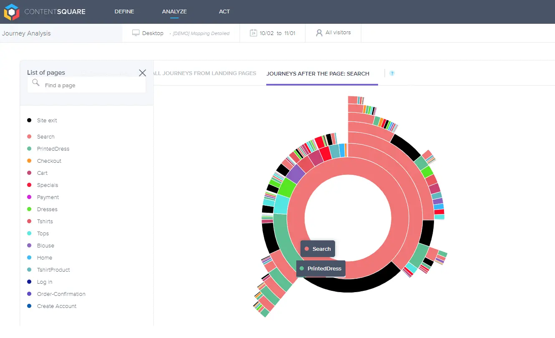Open the device selector showing Desktop

click(x=148, y=32)
